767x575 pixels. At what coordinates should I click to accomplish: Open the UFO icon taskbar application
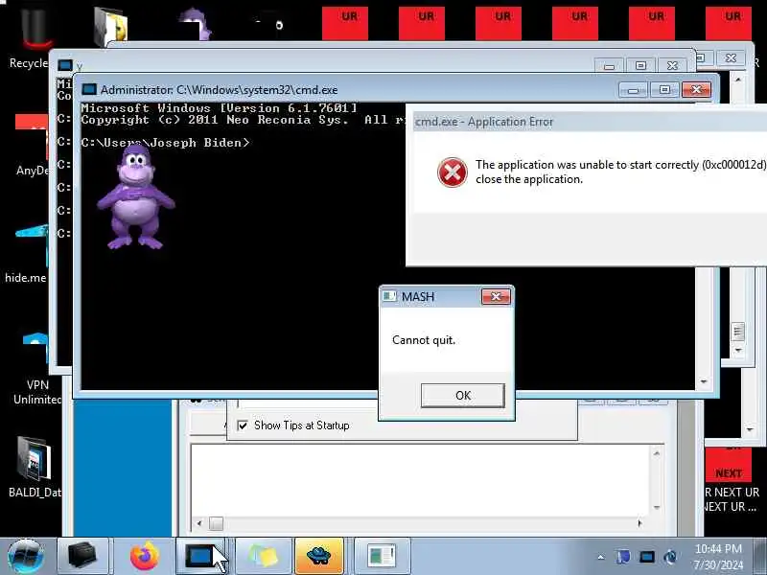318,557
